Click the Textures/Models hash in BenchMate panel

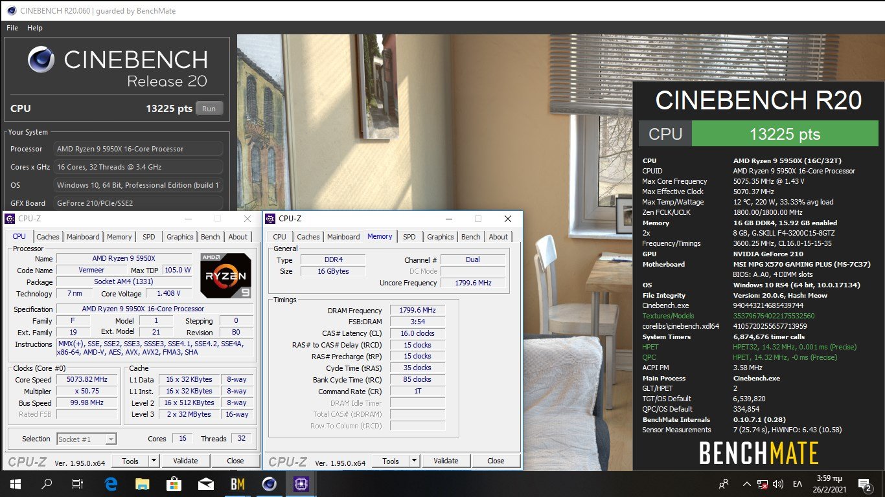click(774, 316)
